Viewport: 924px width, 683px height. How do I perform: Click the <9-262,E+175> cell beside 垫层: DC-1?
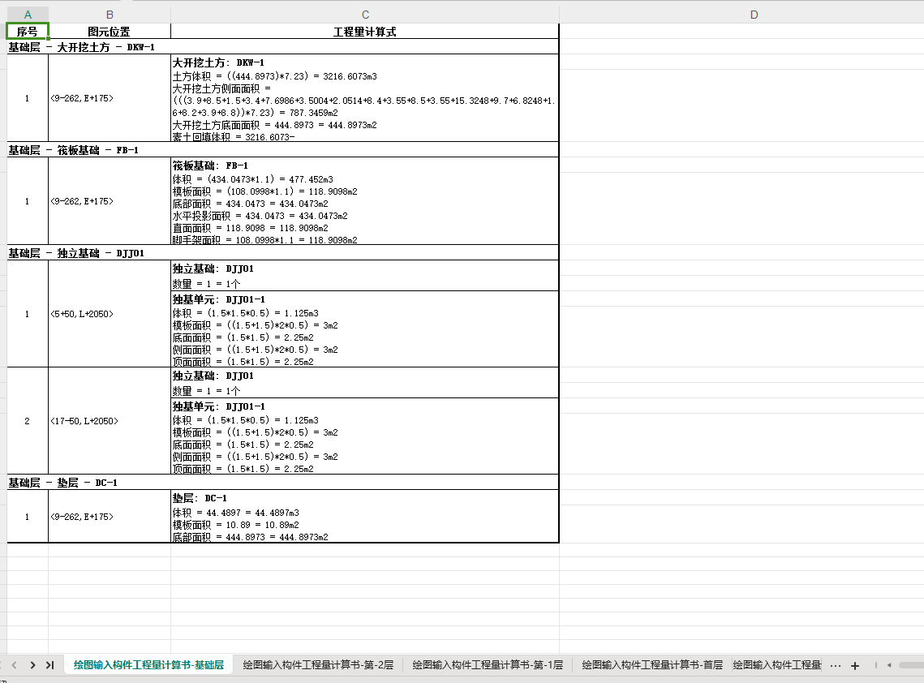click(110, 516)
